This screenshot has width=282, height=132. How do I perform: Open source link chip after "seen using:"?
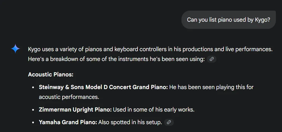click(212, 59)
